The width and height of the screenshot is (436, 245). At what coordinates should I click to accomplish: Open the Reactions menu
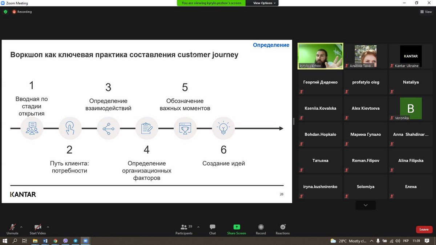click(x=283, y=229)
